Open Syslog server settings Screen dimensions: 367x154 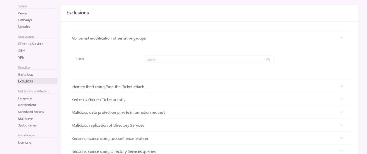(x=27, y=125)
